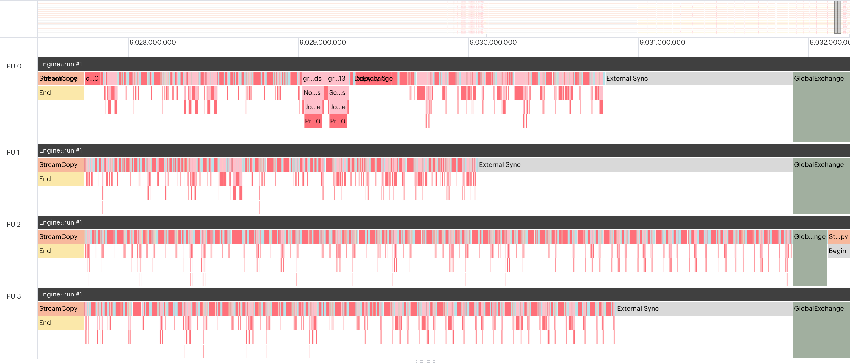Click the IPU 3 row label

13,296
